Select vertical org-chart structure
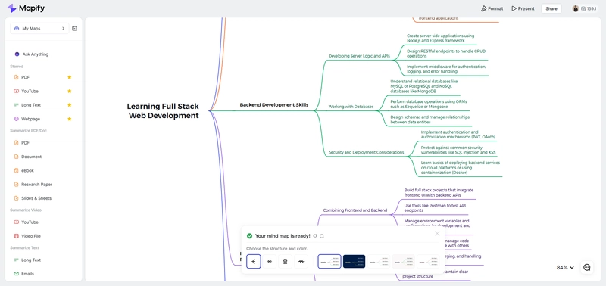The width and height of the screenshot is (606, 286). coord(286,262)
